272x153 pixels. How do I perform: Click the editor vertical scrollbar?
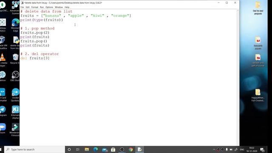238,77
